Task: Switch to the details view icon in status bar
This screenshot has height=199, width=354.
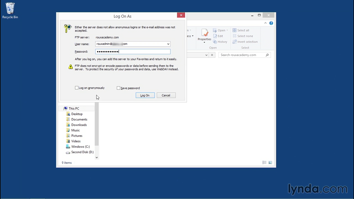Action: pos(264,163)
